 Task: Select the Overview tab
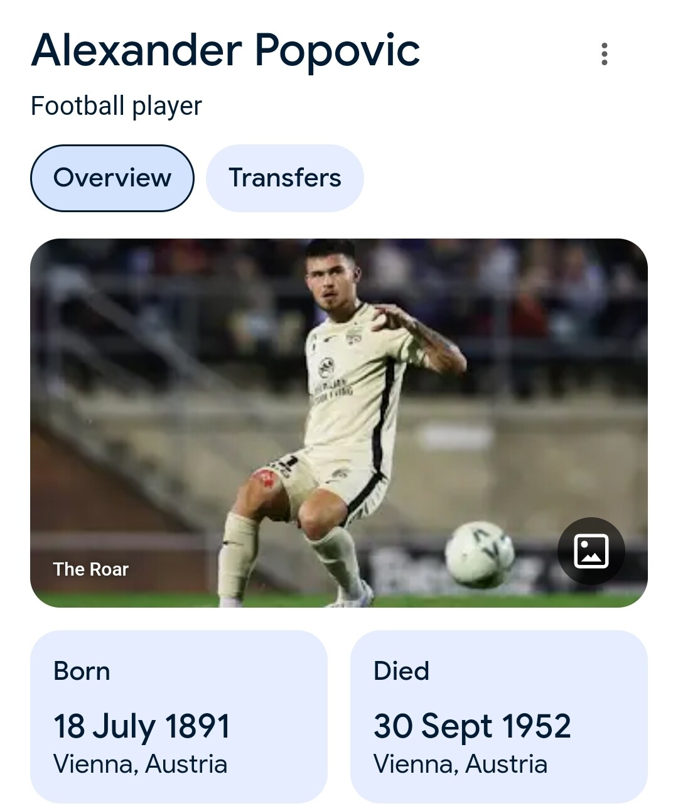pyautogui.click(x=112, y=178)
